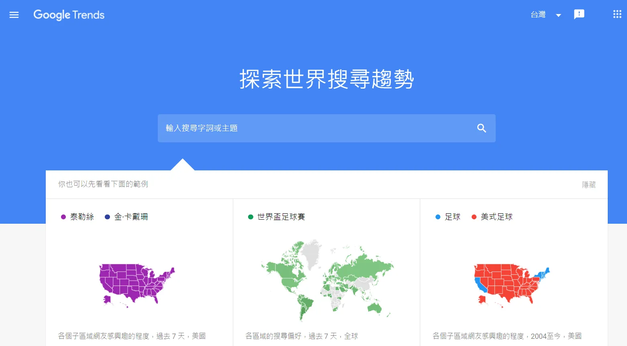The width and height of the screenshot is (627, 346).
Task: Open the hamburger main menu
Action: (x=14, y=15)
